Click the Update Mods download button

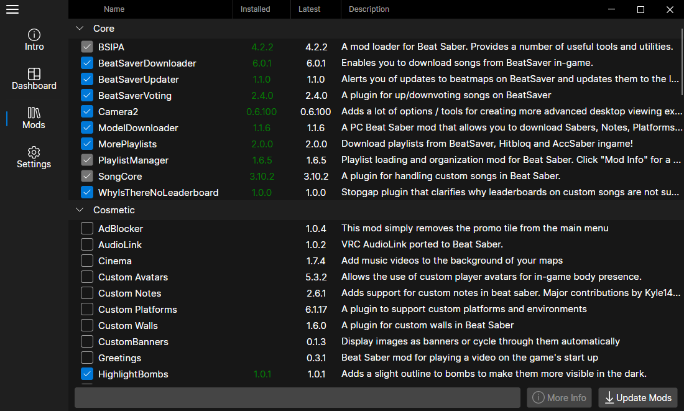pos(638,397)
